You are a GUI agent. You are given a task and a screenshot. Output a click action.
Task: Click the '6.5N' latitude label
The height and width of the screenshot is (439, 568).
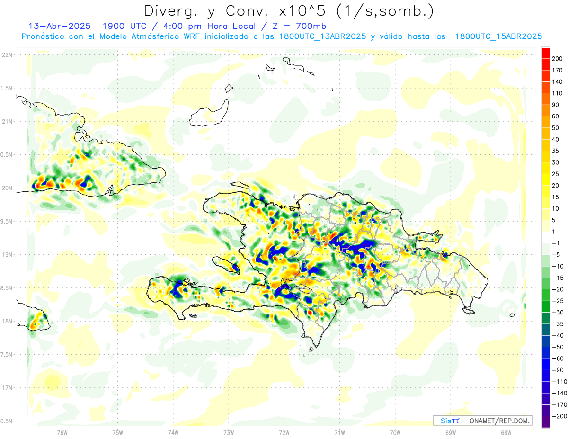7,421
